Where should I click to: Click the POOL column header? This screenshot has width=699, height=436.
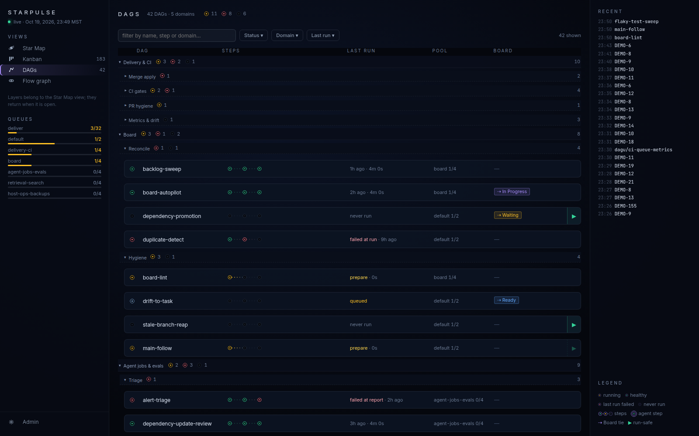pos(439,51)
